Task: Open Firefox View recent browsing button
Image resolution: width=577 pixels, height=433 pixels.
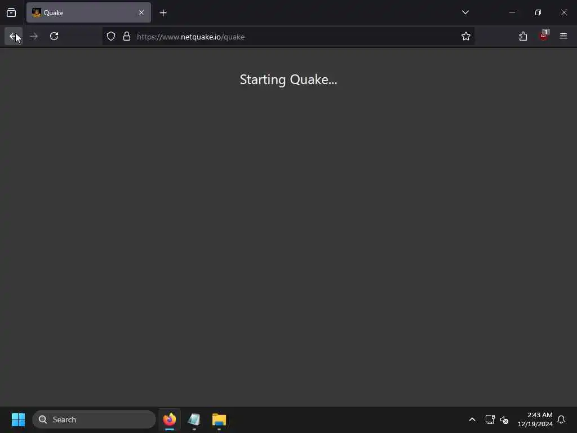Action: [x=11, y=12]
